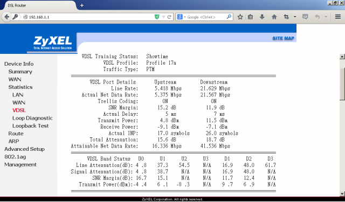Click the upstream line rate '5.418 Mbps'
Screen dimensions: 345x202
168,88
